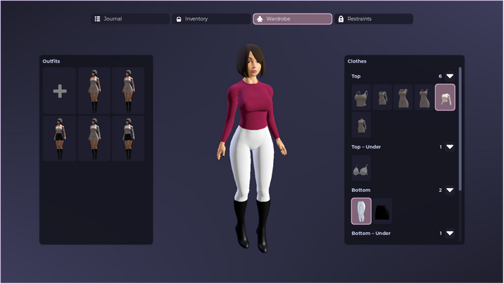Pick the top item in second row
Viewport: 504px width, 284px height.
pos(361,125)
